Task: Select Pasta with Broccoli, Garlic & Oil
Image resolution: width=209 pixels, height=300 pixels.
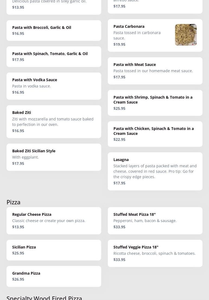Action: (54, 31)
